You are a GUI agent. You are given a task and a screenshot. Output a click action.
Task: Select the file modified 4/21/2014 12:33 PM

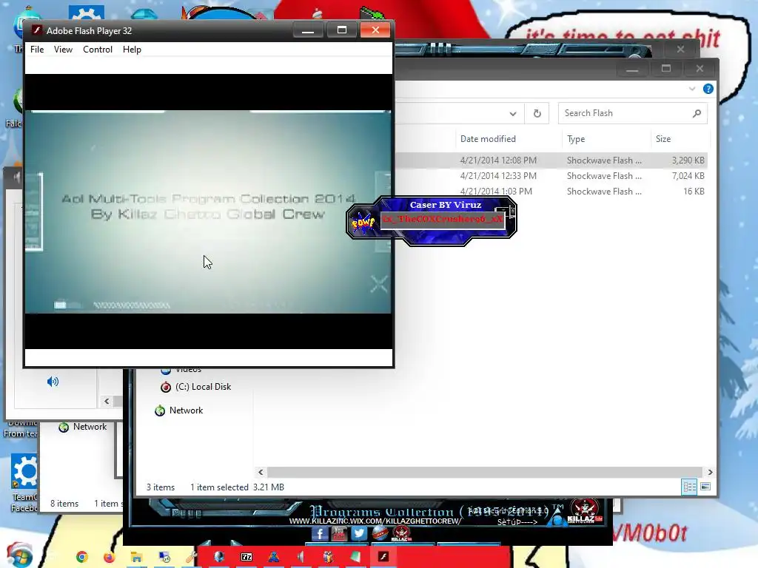point(552,176)
